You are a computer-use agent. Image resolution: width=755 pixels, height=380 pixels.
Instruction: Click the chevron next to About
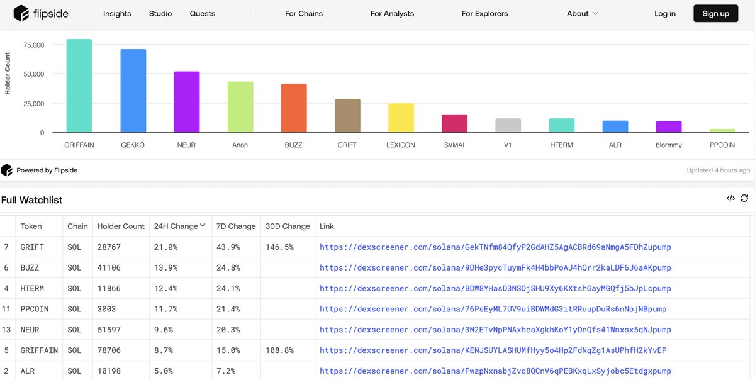(x=595, y=13)
